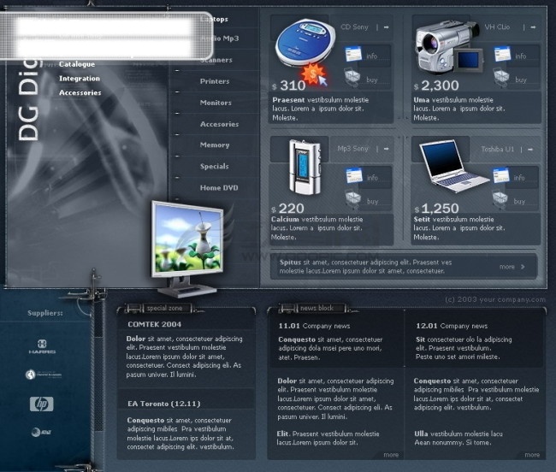Click buy link for Mp3 Sony
Image resolution: width=556 pixels, height=472 pixels.
tap(372, 201)
